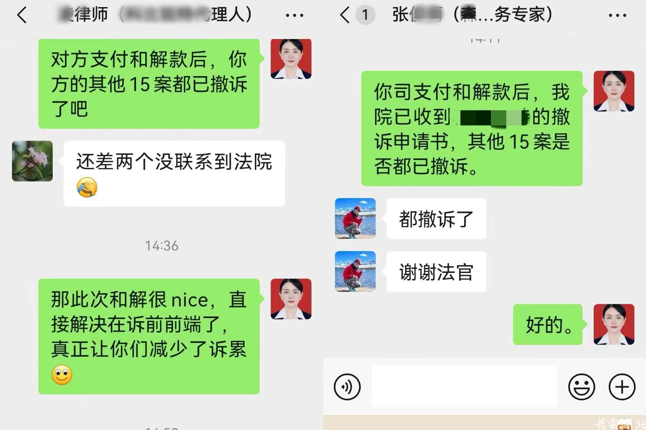Tap the voice input icon

click(x=347, y=387)
